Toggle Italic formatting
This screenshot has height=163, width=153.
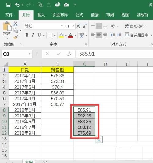tap(33, 35)
